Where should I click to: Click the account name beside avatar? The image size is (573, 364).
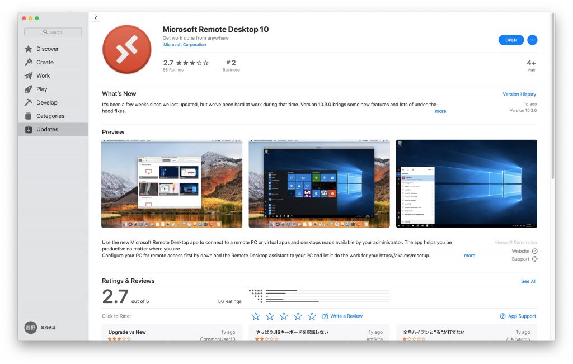[x=48, y=328]
